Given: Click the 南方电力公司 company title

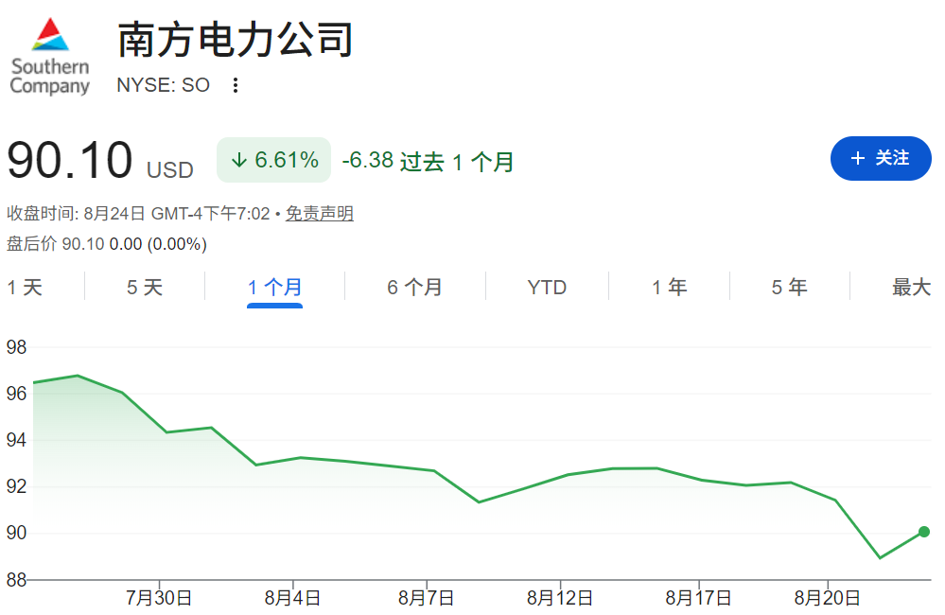Looking at the screenshot, I should coord(235,40).
